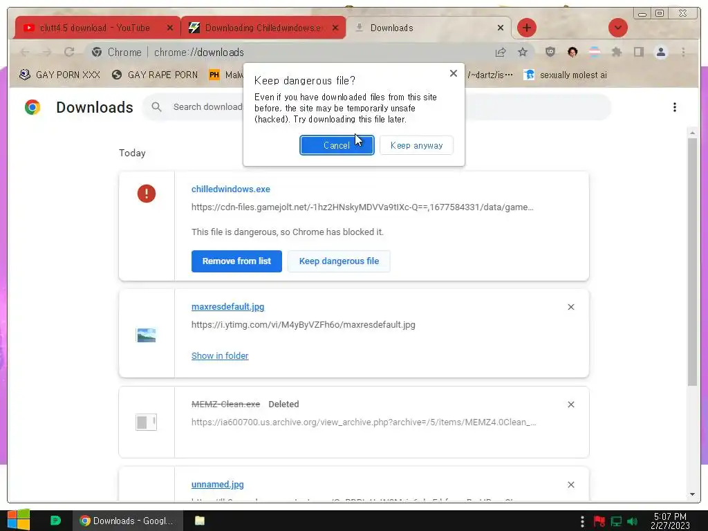Viewport: 708px width, 531px height.
Task: Open the cdn-files.gamejolt.net source URL
Action: tap(362, 207)
